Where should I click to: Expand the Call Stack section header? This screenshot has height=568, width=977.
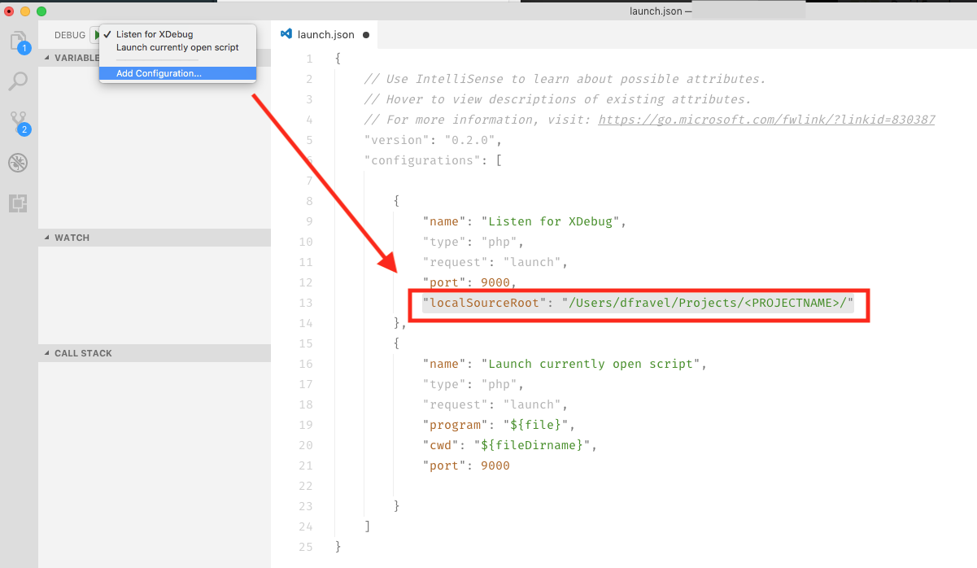click(83, 353)
